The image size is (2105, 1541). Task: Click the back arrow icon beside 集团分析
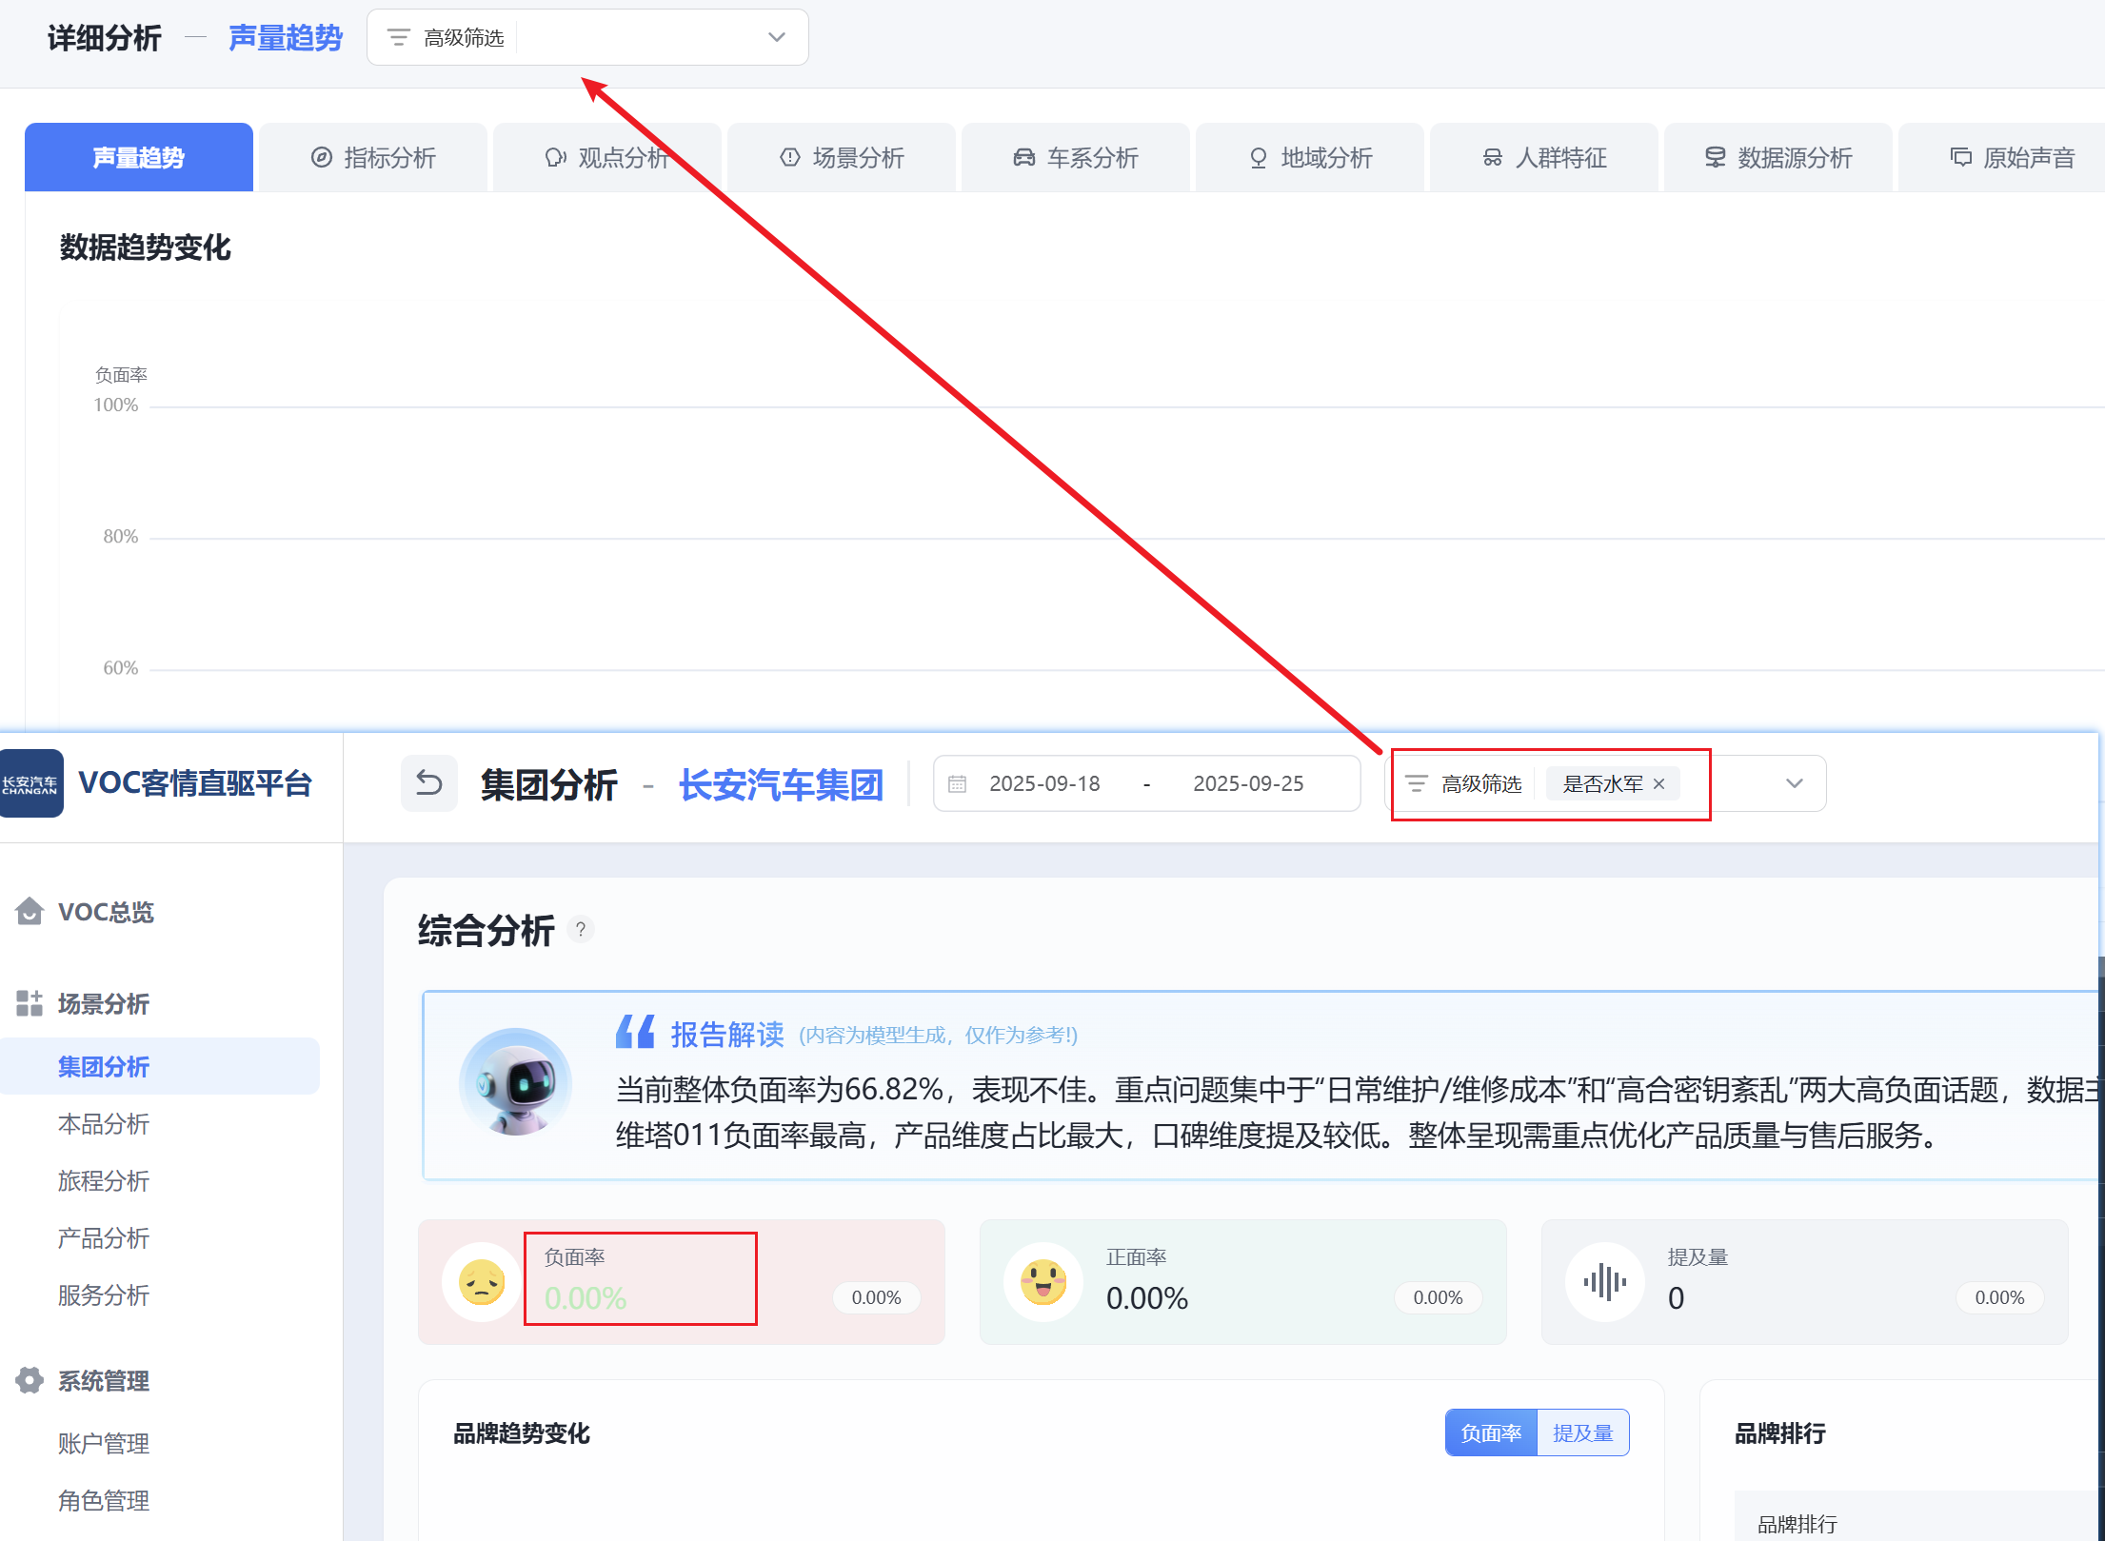point(429,783)
